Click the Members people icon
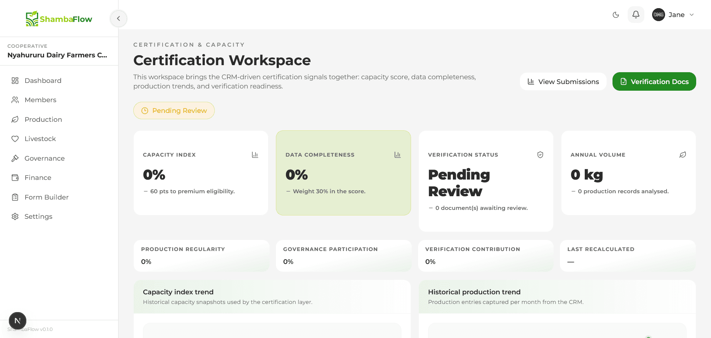 (x=15, y=100)
